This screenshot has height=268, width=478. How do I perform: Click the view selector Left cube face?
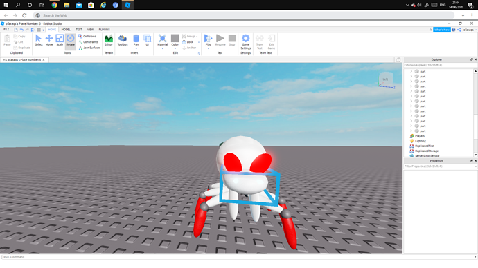click(x=385, y=79)
